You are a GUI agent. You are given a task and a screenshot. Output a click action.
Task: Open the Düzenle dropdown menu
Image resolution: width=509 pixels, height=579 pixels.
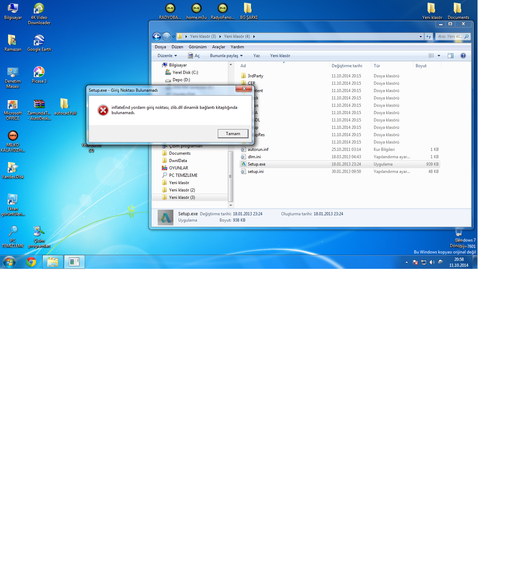167,56
